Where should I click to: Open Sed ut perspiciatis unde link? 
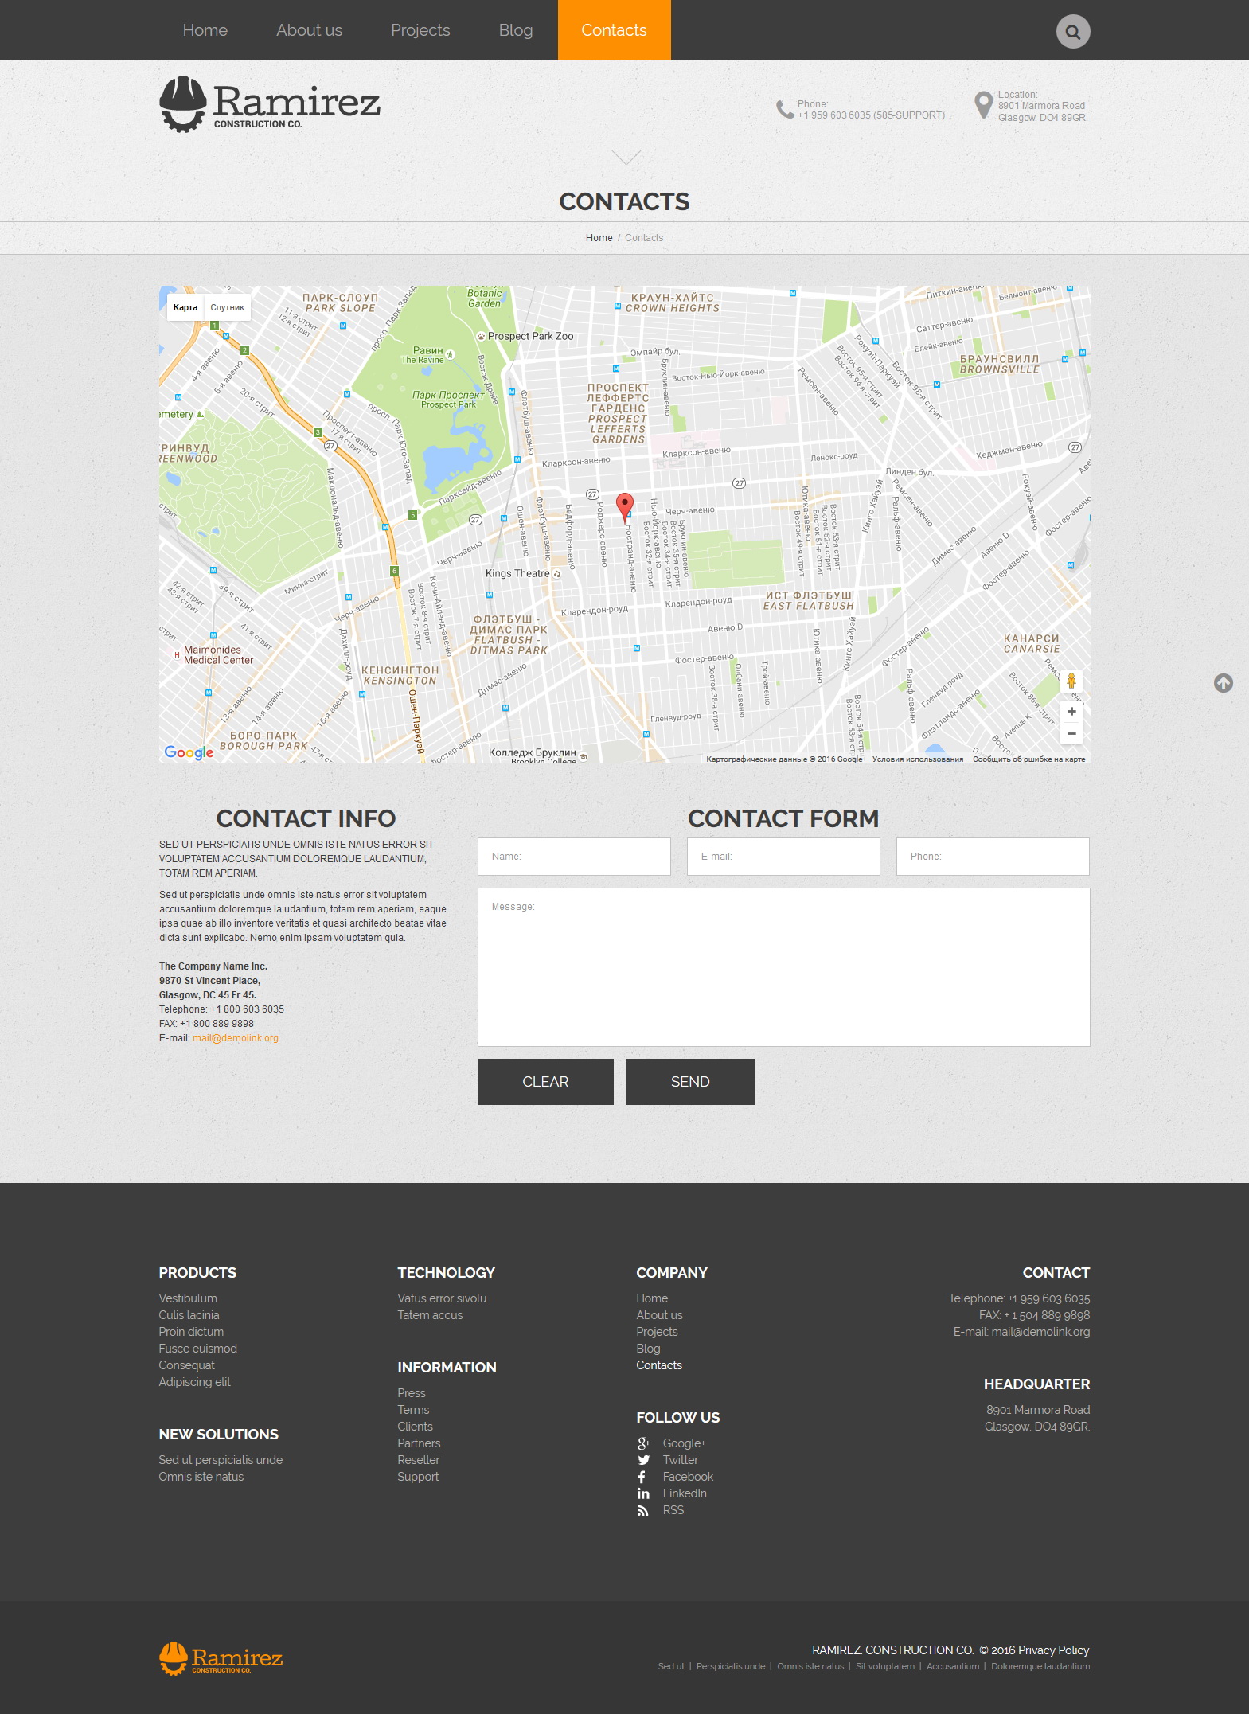tap(221, 1460)
